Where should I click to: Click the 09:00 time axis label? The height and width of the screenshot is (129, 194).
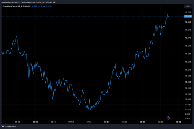click(x=143, y=122)
